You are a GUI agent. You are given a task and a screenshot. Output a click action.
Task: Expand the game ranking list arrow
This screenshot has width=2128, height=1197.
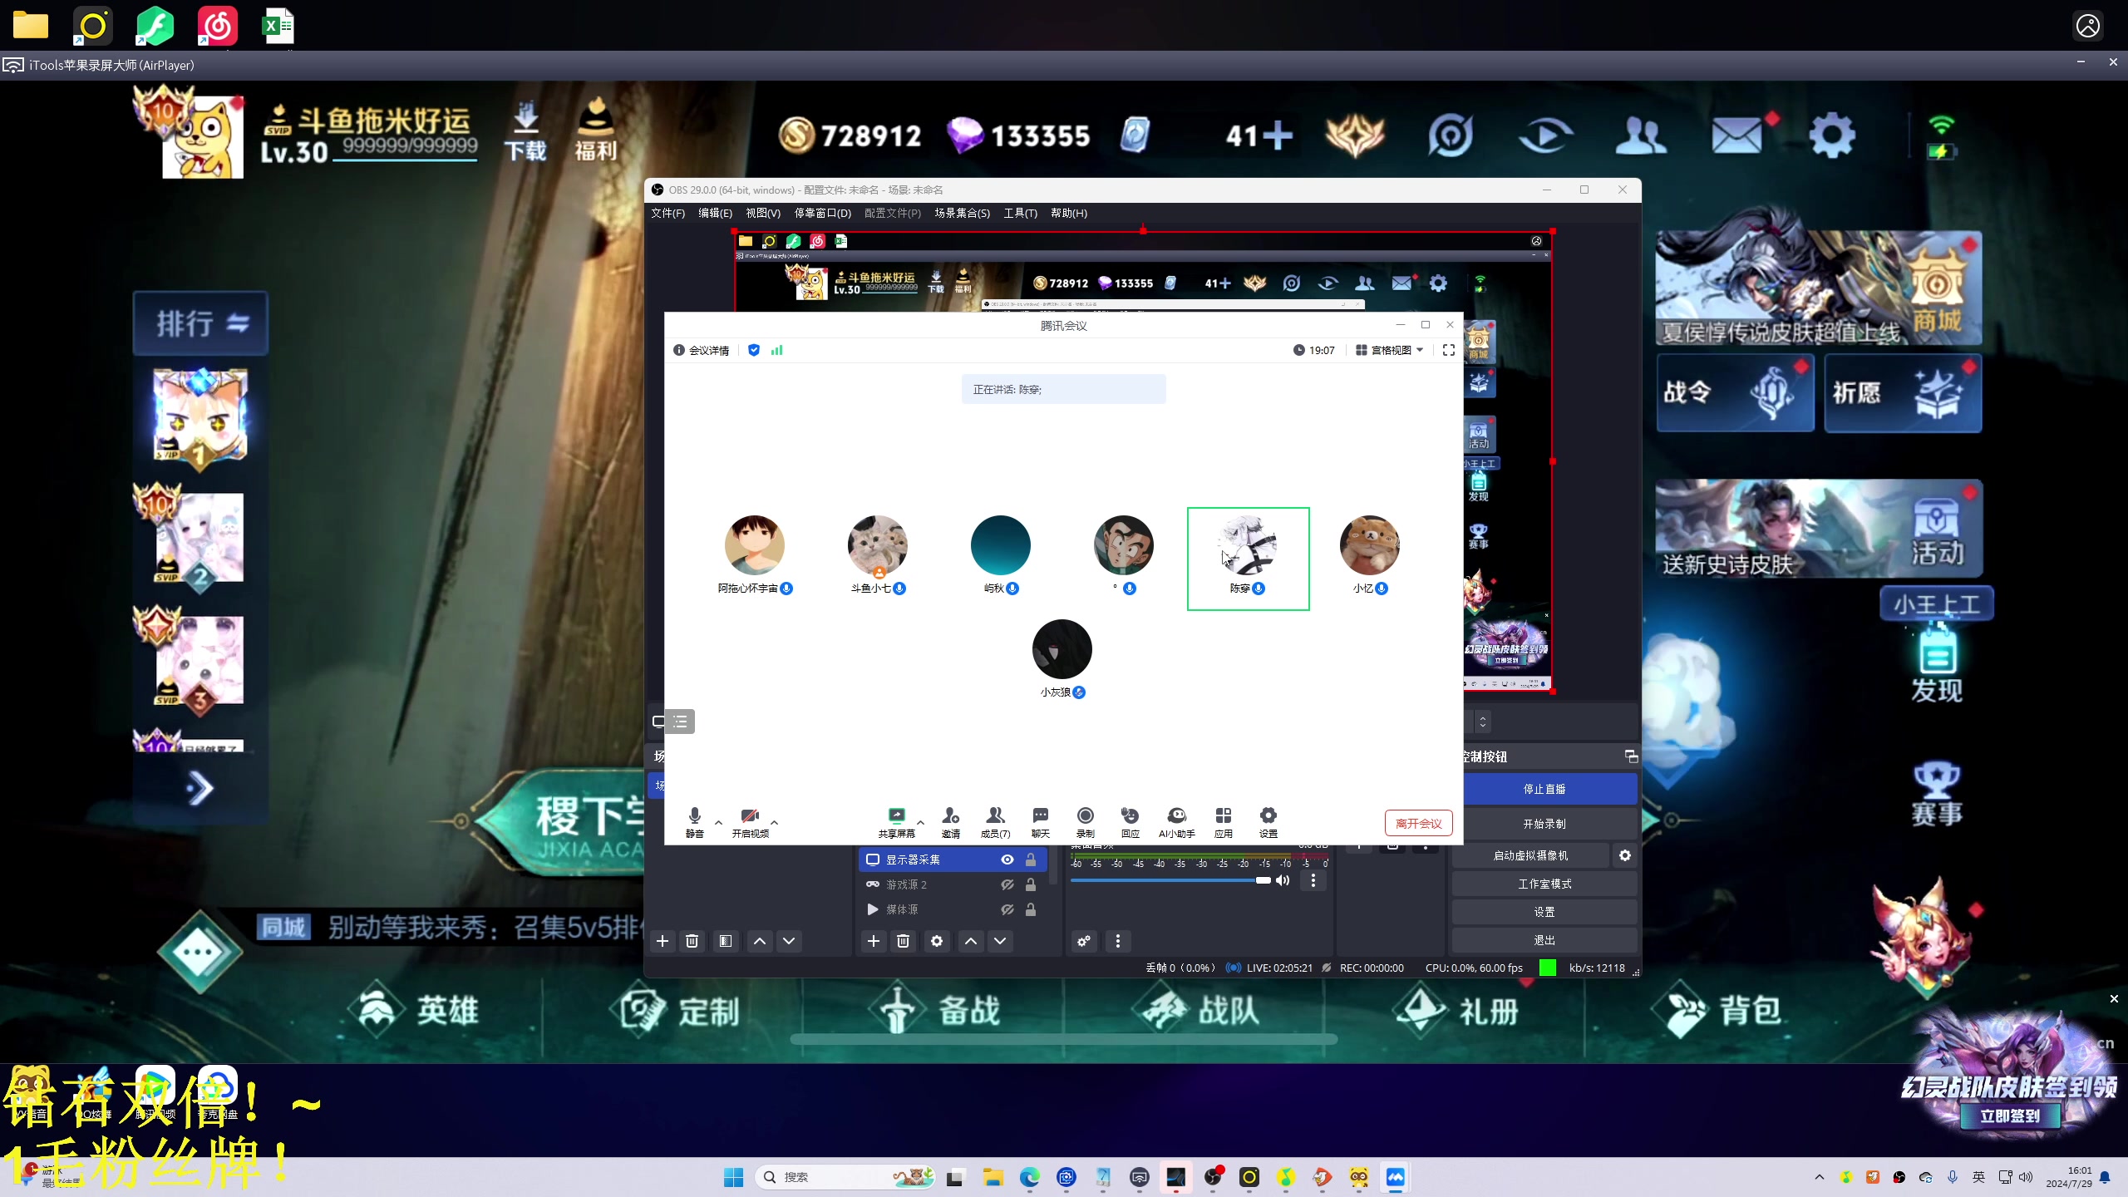pyautogui.click(x=199, y=788)
